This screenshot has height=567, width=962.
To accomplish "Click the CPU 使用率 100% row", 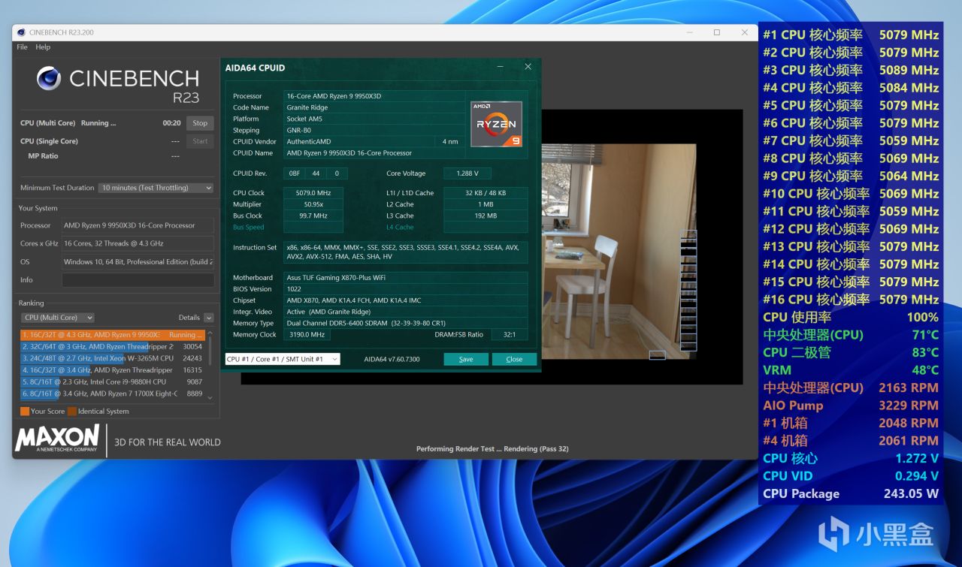I will coord(851,317).
